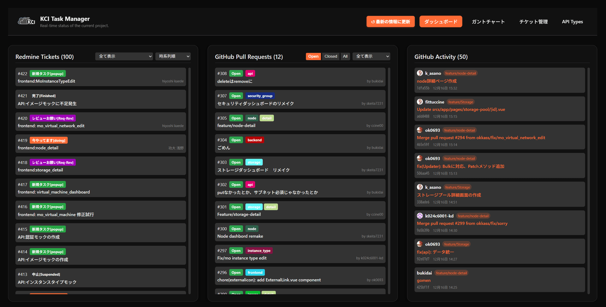
Task: Open the 時系列順 sort dropdown
Action: pos(173,56)
